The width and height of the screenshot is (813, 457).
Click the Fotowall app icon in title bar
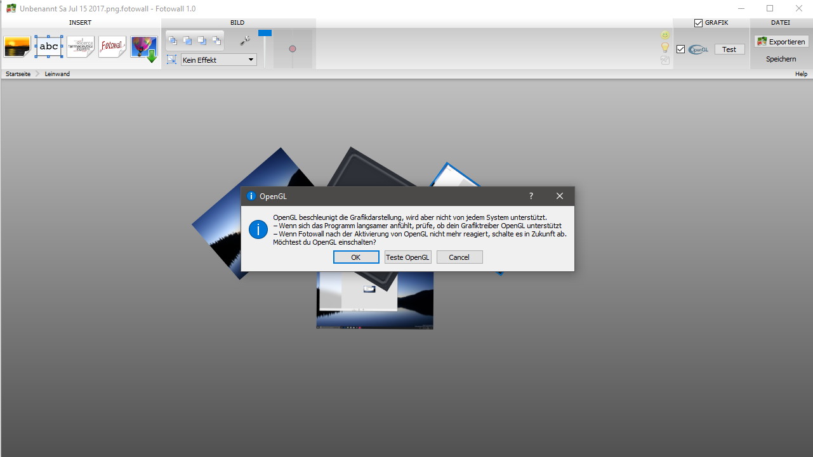tap(11, 8)
